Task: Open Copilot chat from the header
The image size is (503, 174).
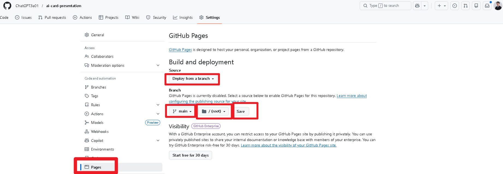Action: coord(417,6)
